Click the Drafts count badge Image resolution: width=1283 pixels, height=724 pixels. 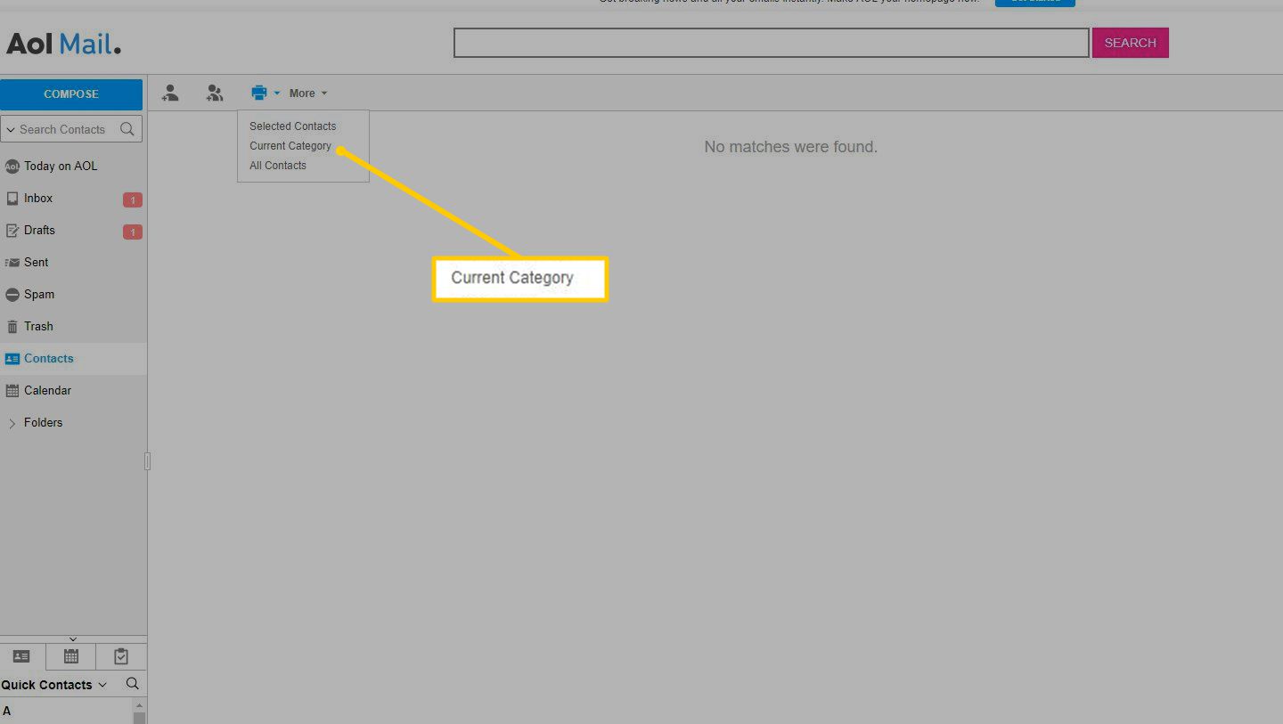click(x=133, y=232)
